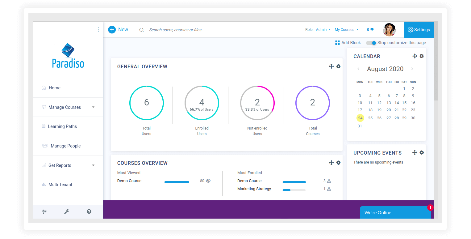
Task: Toggle Stop customize this page switch
Action: coord(371,43)
